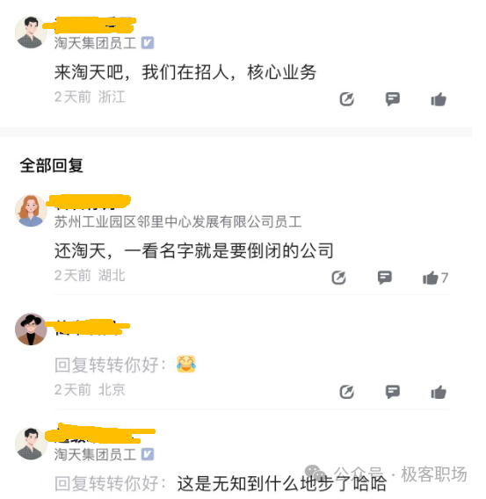This screenshot has width=486, height=499.
Task: Like the top Taotian recruiting comment
Action: [439, 99]
